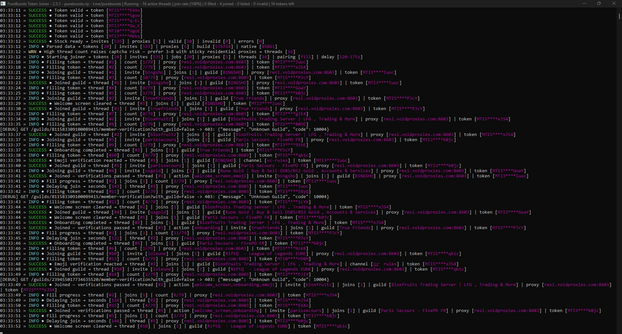Select the topmost 'Token valid' log line
Image resolution: width=622 pixels, height=334 pixels.
pos(71,10)
